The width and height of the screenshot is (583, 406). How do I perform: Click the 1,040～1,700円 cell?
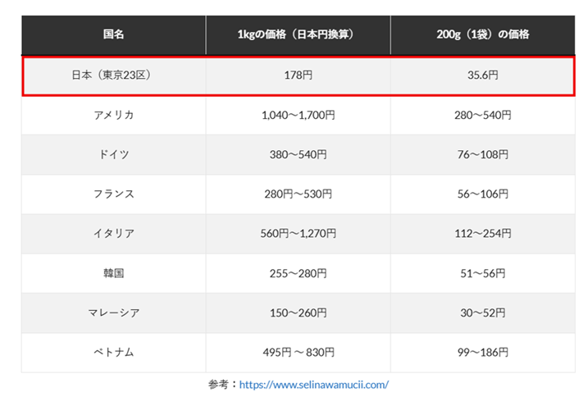coord(297,115)
